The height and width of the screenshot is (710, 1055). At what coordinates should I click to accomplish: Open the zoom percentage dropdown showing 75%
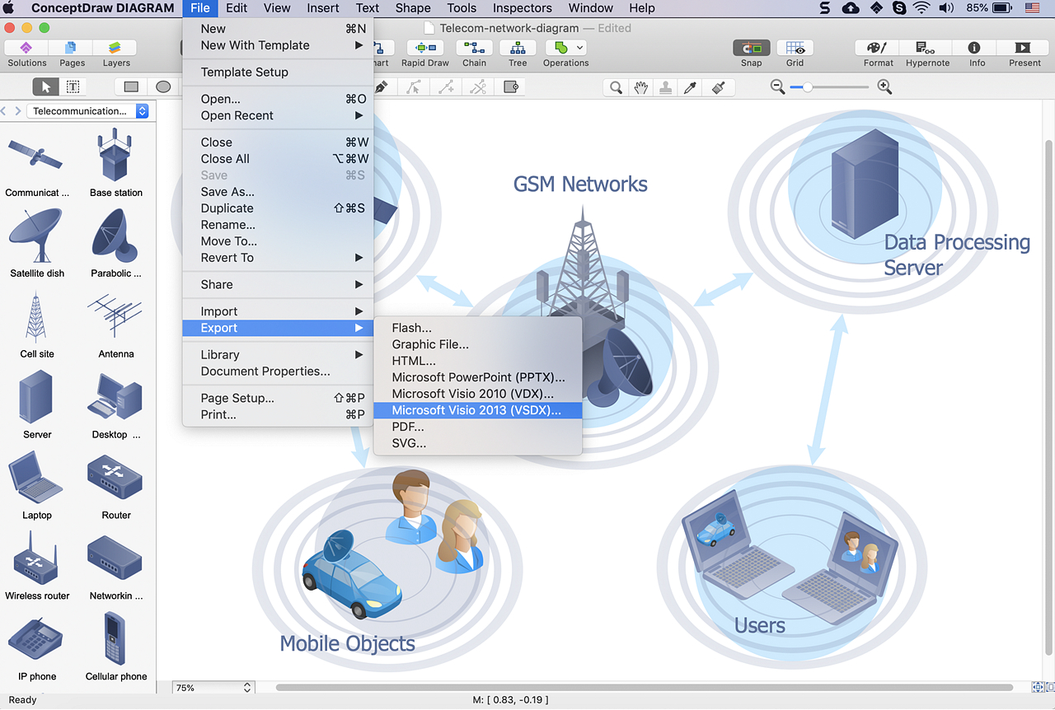coord(213,688)
